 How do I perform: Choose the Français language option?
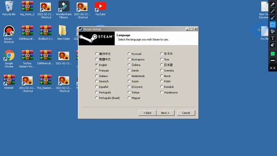[97, 70]
